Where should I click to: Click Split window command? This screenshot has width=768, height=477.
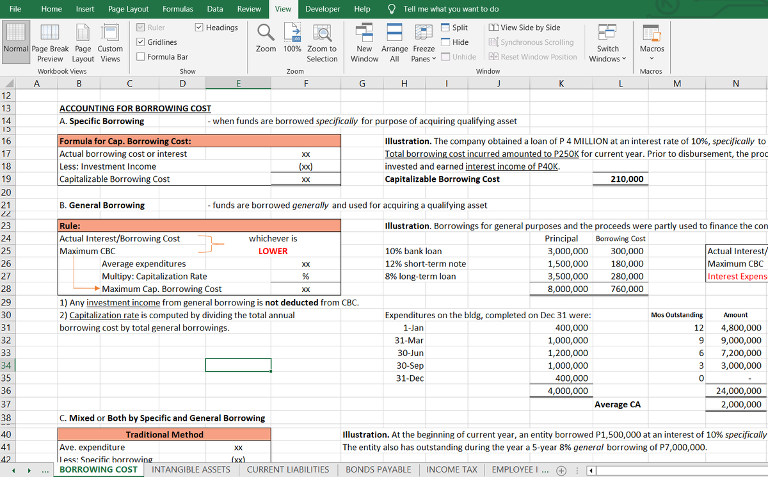tap(454, 28)
